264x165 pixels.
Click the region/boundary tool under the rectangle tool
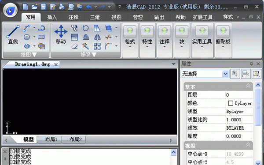41,46
